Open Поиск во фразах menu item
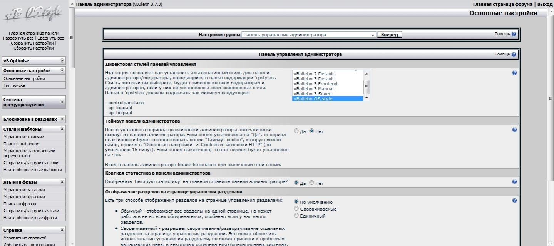This screenshot has height=246, width=554. [x=20, y=204]
